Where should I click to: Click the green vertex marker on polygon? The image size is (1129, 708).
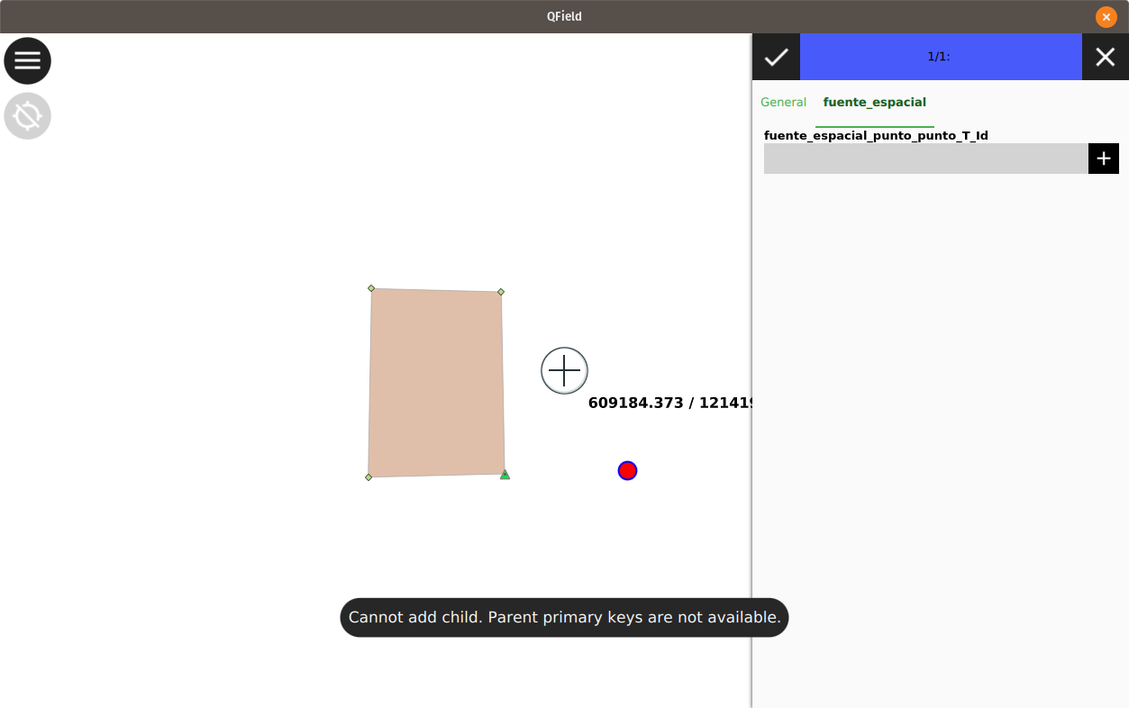[x=504, y=474]
